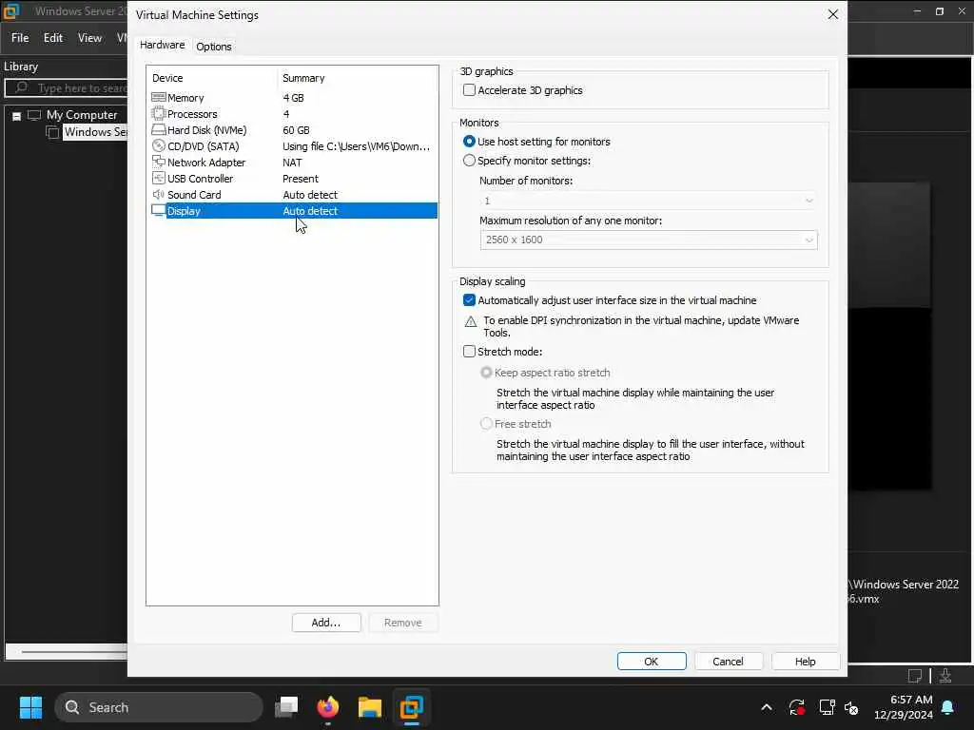
Task: Click the Library search input field
Action: click(x=67, y=87)
